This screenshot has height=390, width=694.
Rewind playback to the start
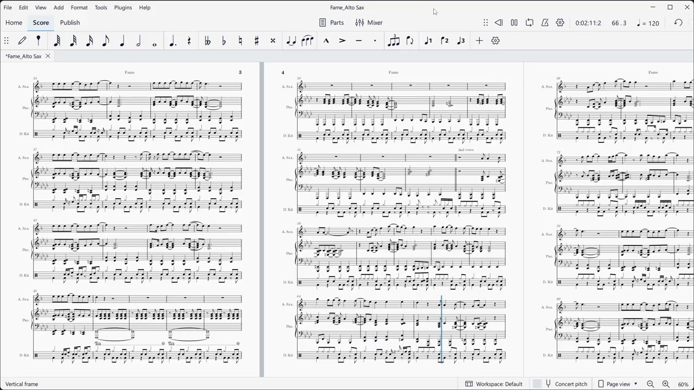point(499,23)
